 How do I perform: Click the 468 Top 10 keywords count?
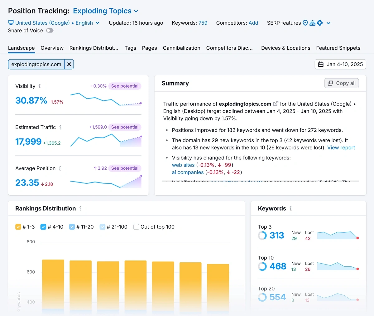pyautogui.click(x=278, y=266)
